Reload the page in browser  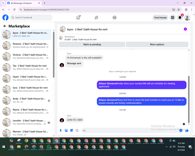pyautogui.click(x=14, y=10)
